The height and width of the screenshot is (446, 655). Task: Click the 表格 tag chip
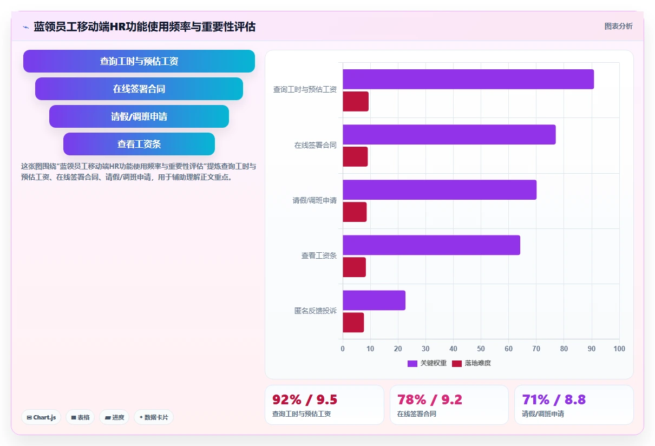coord(80,417)
